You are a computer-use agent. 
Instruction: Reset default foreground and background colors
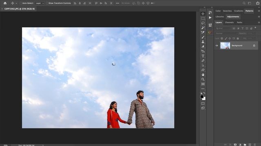click(x=201, y=93)
